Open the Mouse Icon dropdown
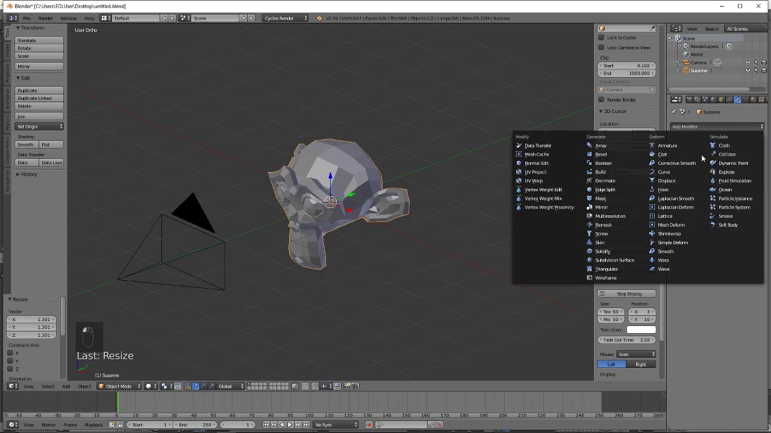The image size is (771, 433). click(x=636, y=354)
